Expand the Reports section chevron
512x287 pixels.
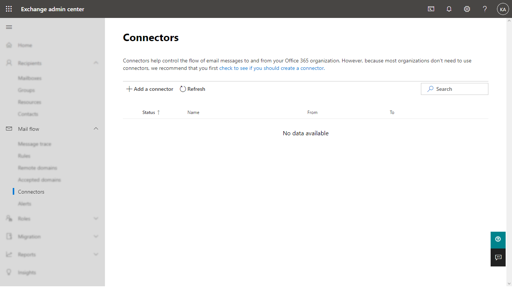pyautogui.click(x=96, y=254)
